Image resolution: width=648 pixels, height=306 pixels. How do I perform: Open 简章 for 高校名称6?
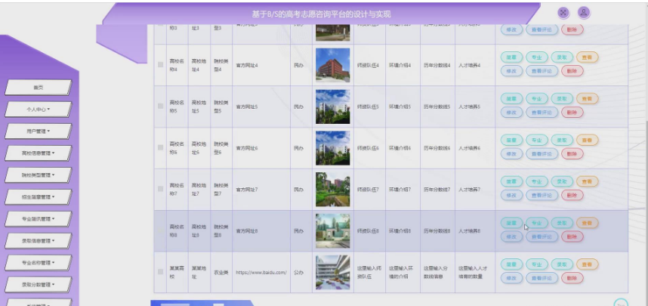coord(511,141)
